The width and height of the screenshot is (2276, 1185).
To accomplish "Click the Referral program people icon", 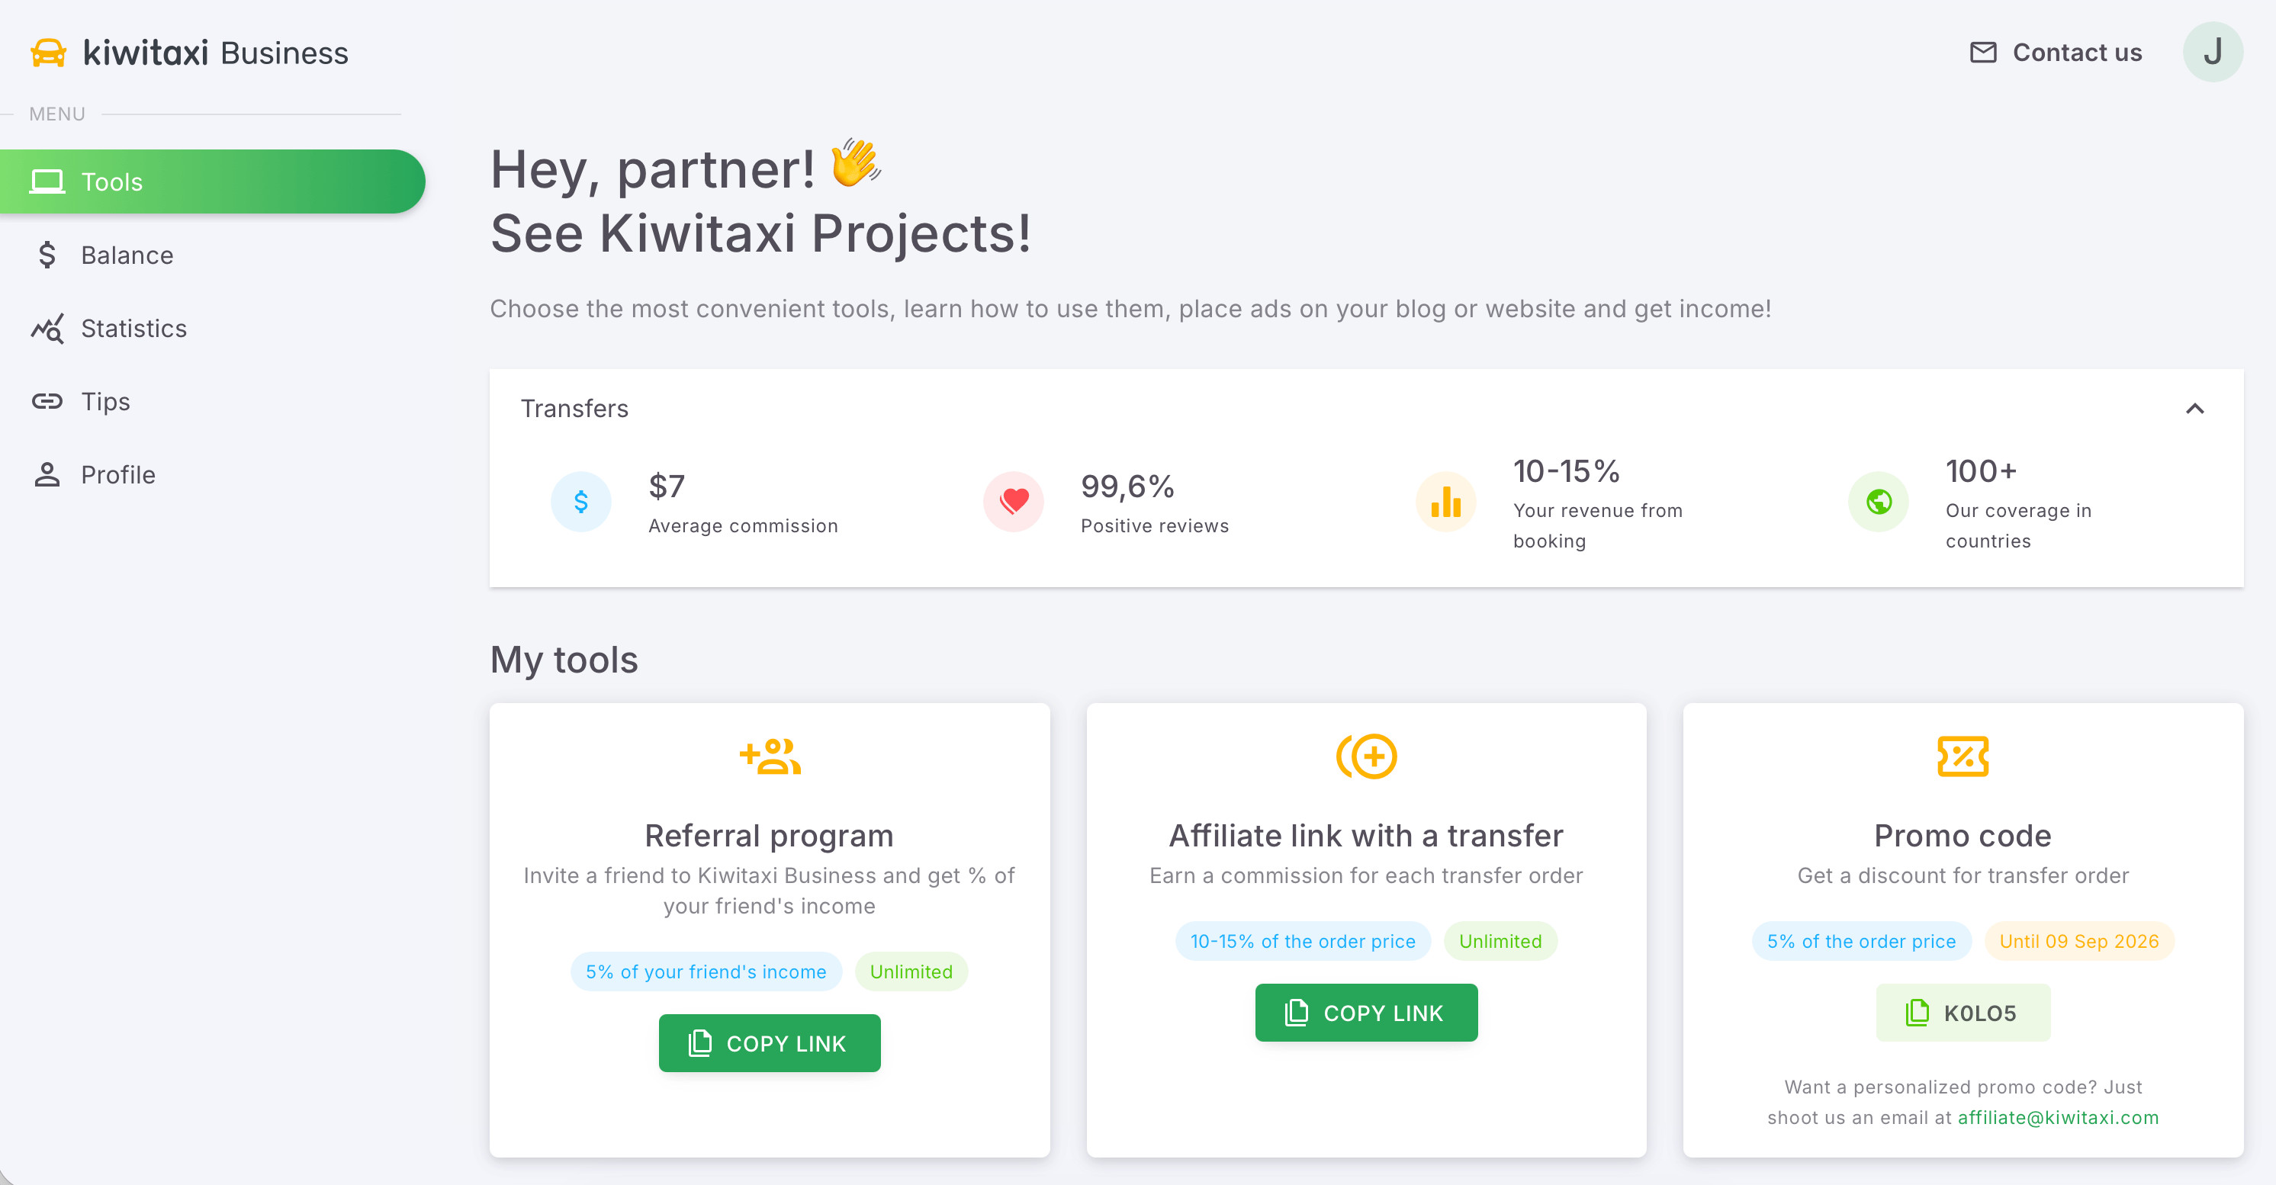I will pos(770,756).
